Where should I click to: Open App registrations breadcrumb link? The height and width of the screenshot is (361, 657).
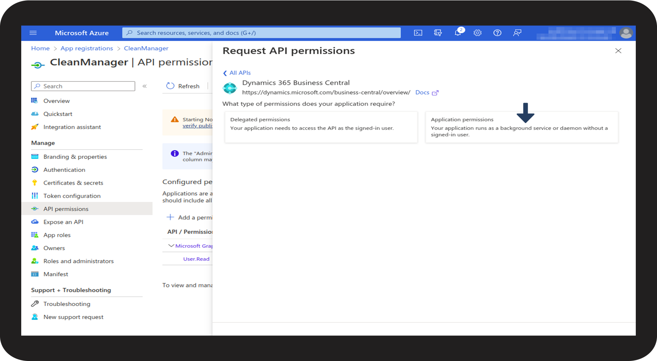[x=87, y=48]
